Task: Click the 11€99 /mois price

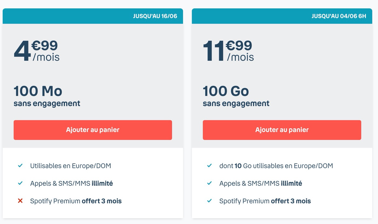Action: (228, 51)
